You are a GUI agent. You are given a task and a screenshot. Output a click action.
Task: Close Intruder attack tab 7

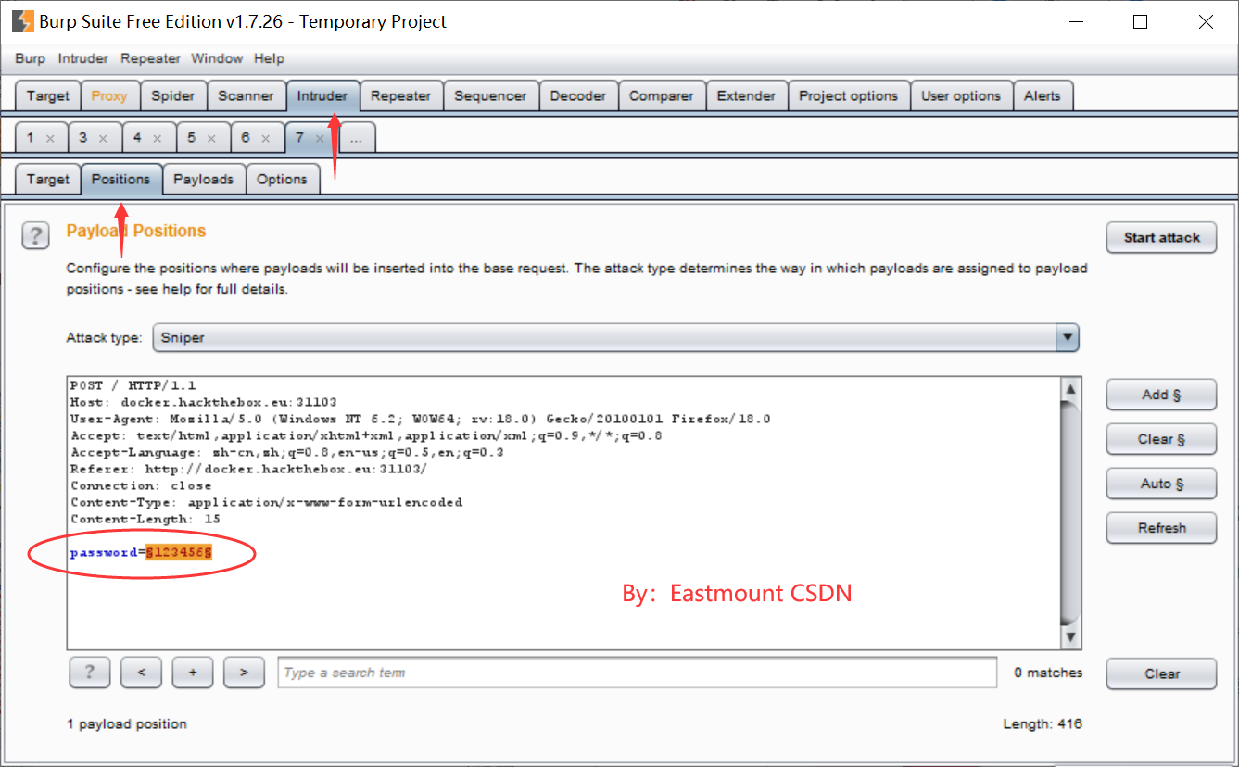[321, 139]
